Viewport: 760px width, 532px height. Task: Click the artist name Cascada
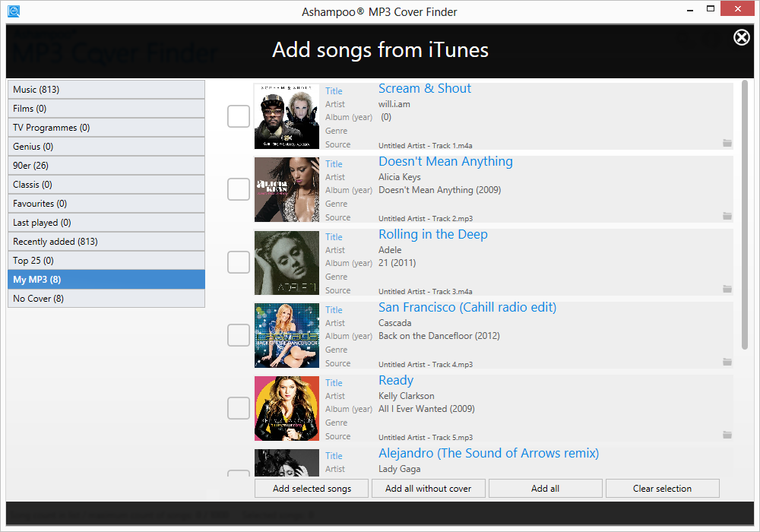pyautogui.click(x=394, y=323)
